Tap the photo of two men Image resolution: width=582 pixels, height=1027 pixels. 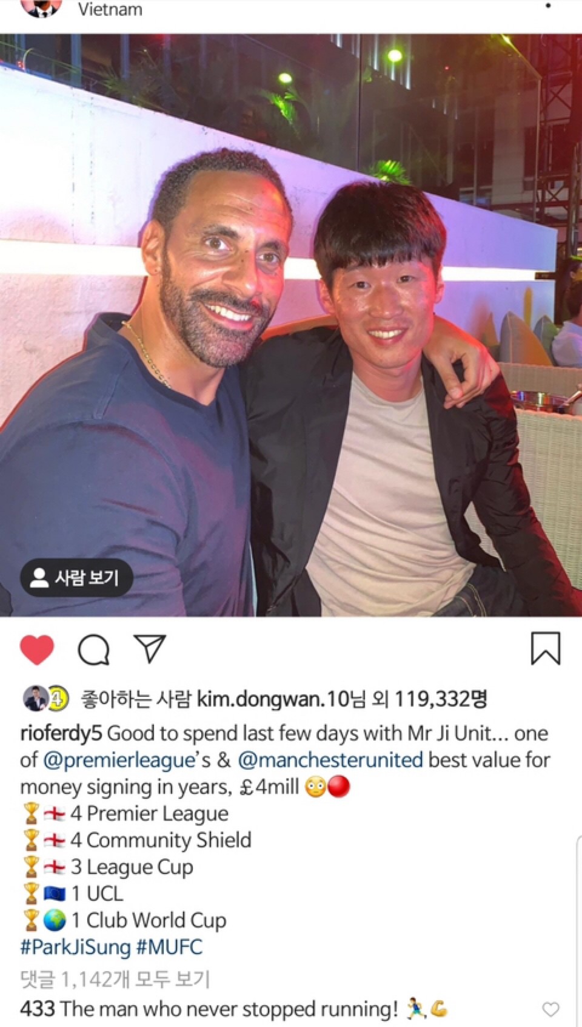291,325
